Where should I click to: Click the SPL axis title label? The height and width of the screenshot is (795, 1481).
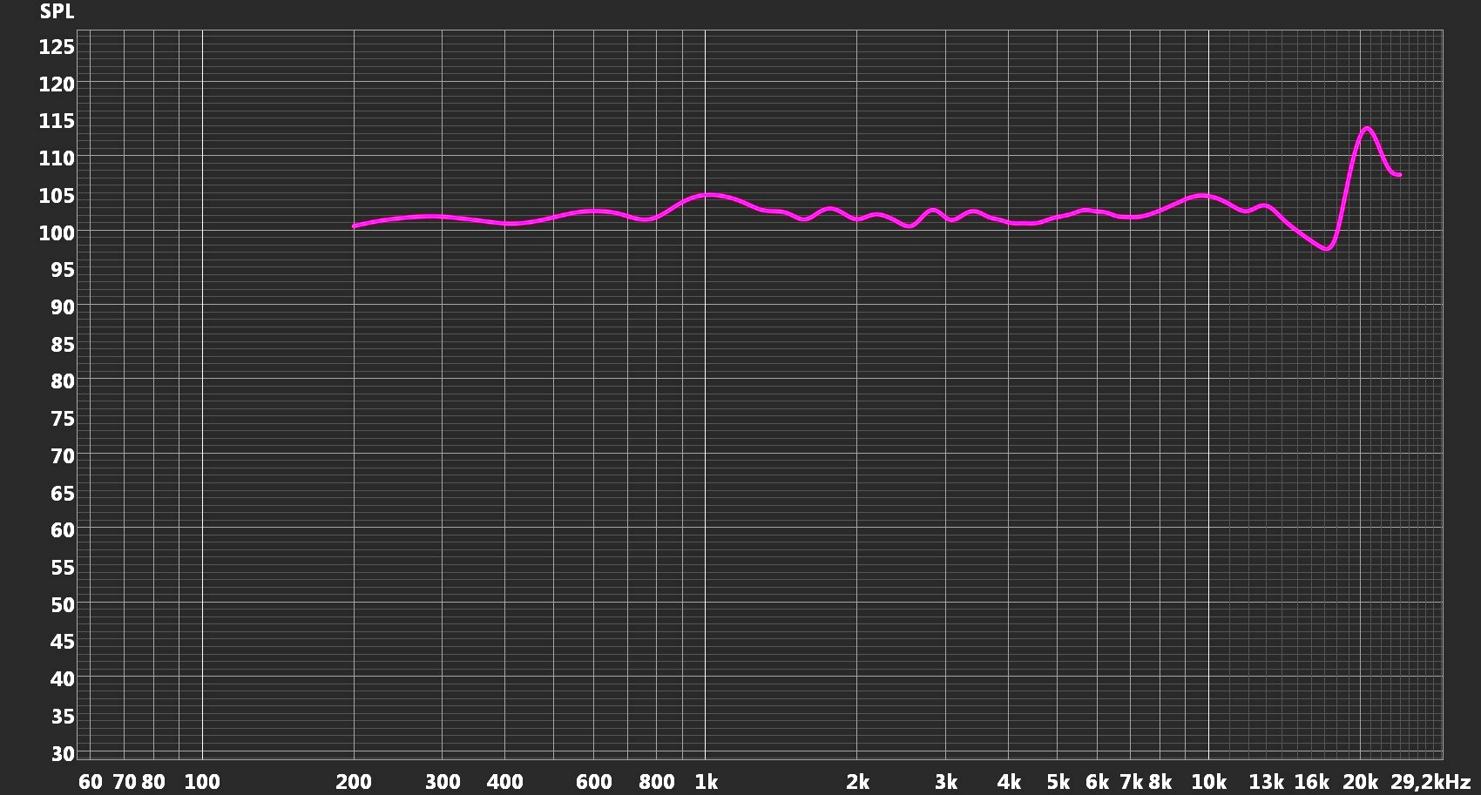tap(57, 12)
